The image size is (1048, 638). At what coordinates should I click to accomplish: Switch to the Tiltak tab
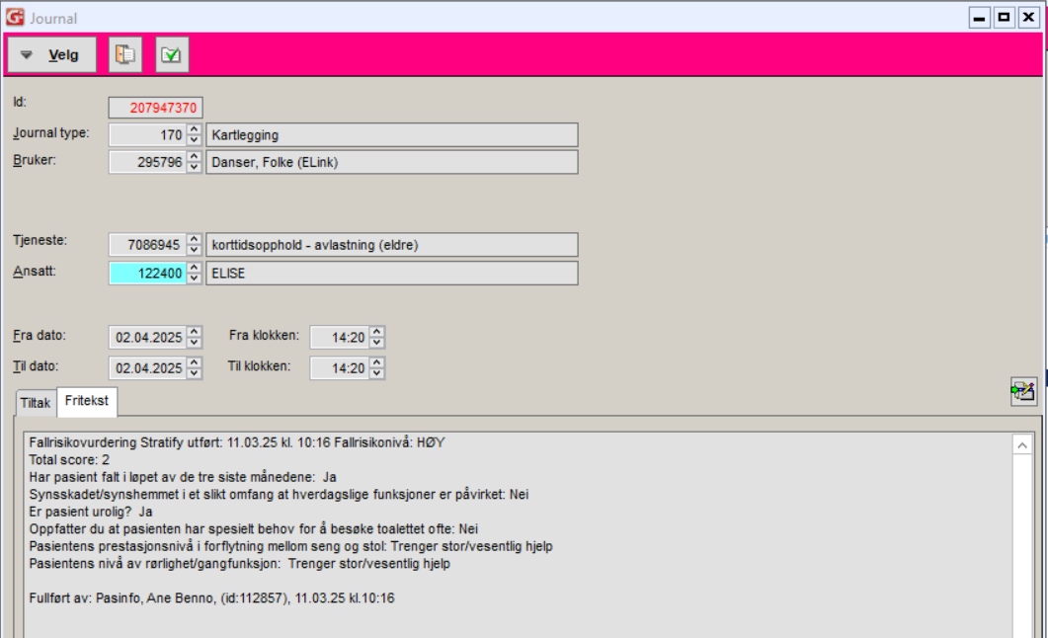click(35, 403)
